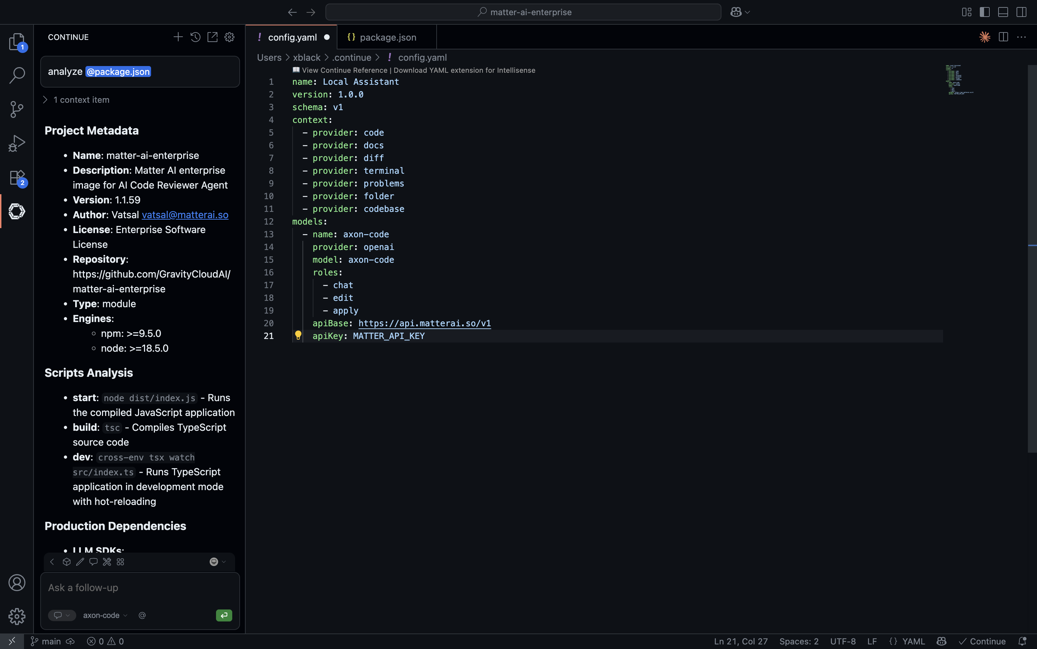The height and width of the screenshot is (649, 1037).
Task: Toggle the bottom panel visibility
Action: click(x=1003, y=12)
